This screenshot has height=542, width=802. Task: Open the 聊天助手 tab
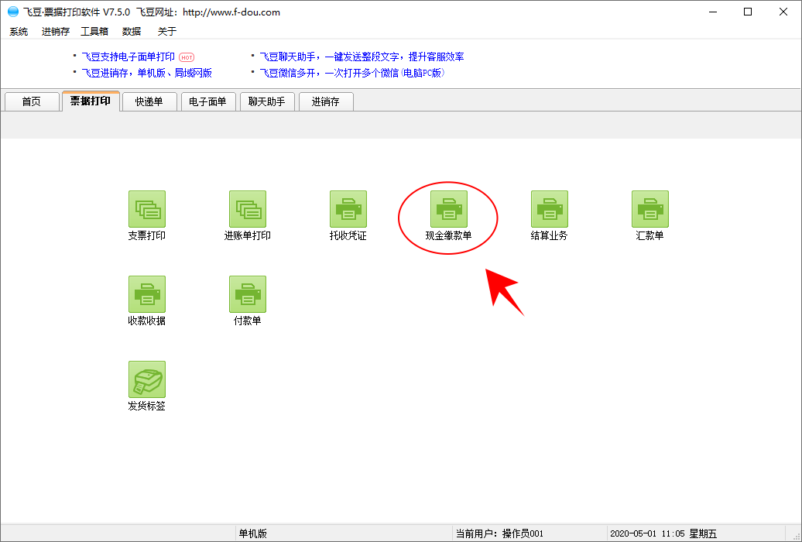[x=267, y=101]
